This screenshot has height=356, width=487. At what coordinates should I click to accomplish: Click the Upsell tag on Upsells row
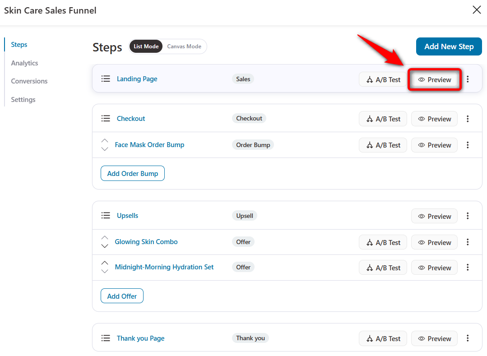coord(245,216)
